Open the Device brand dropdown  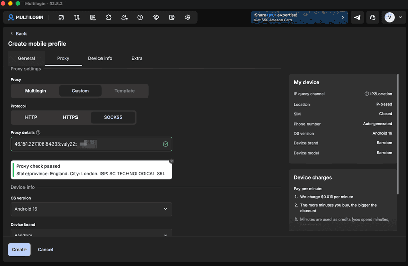(91, 233)
